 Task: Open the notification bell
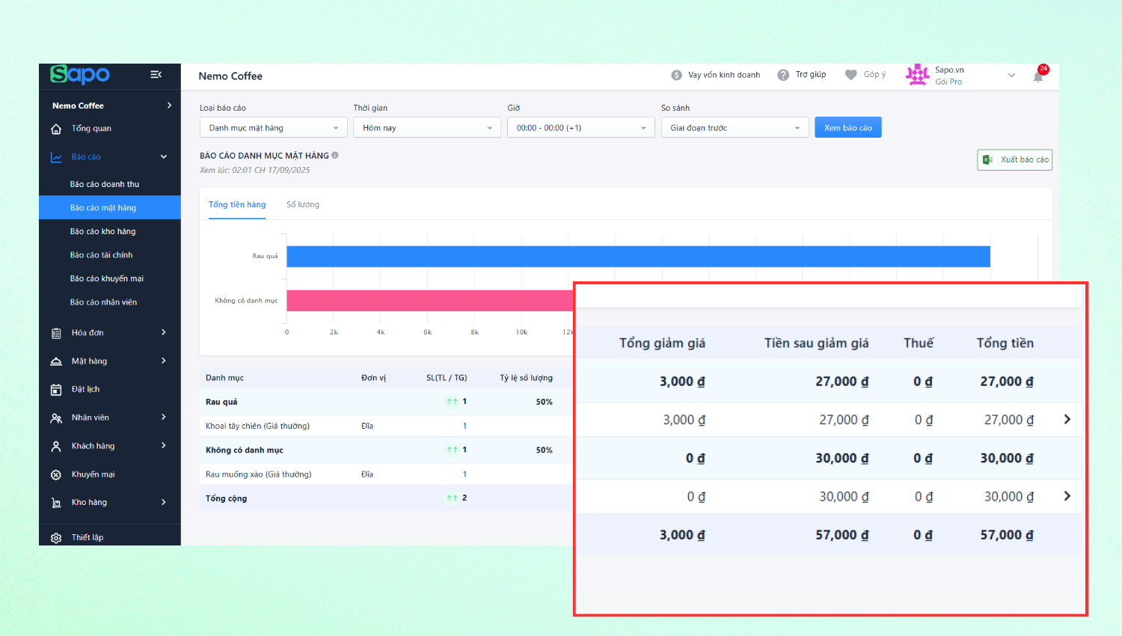pos(1038,76)
